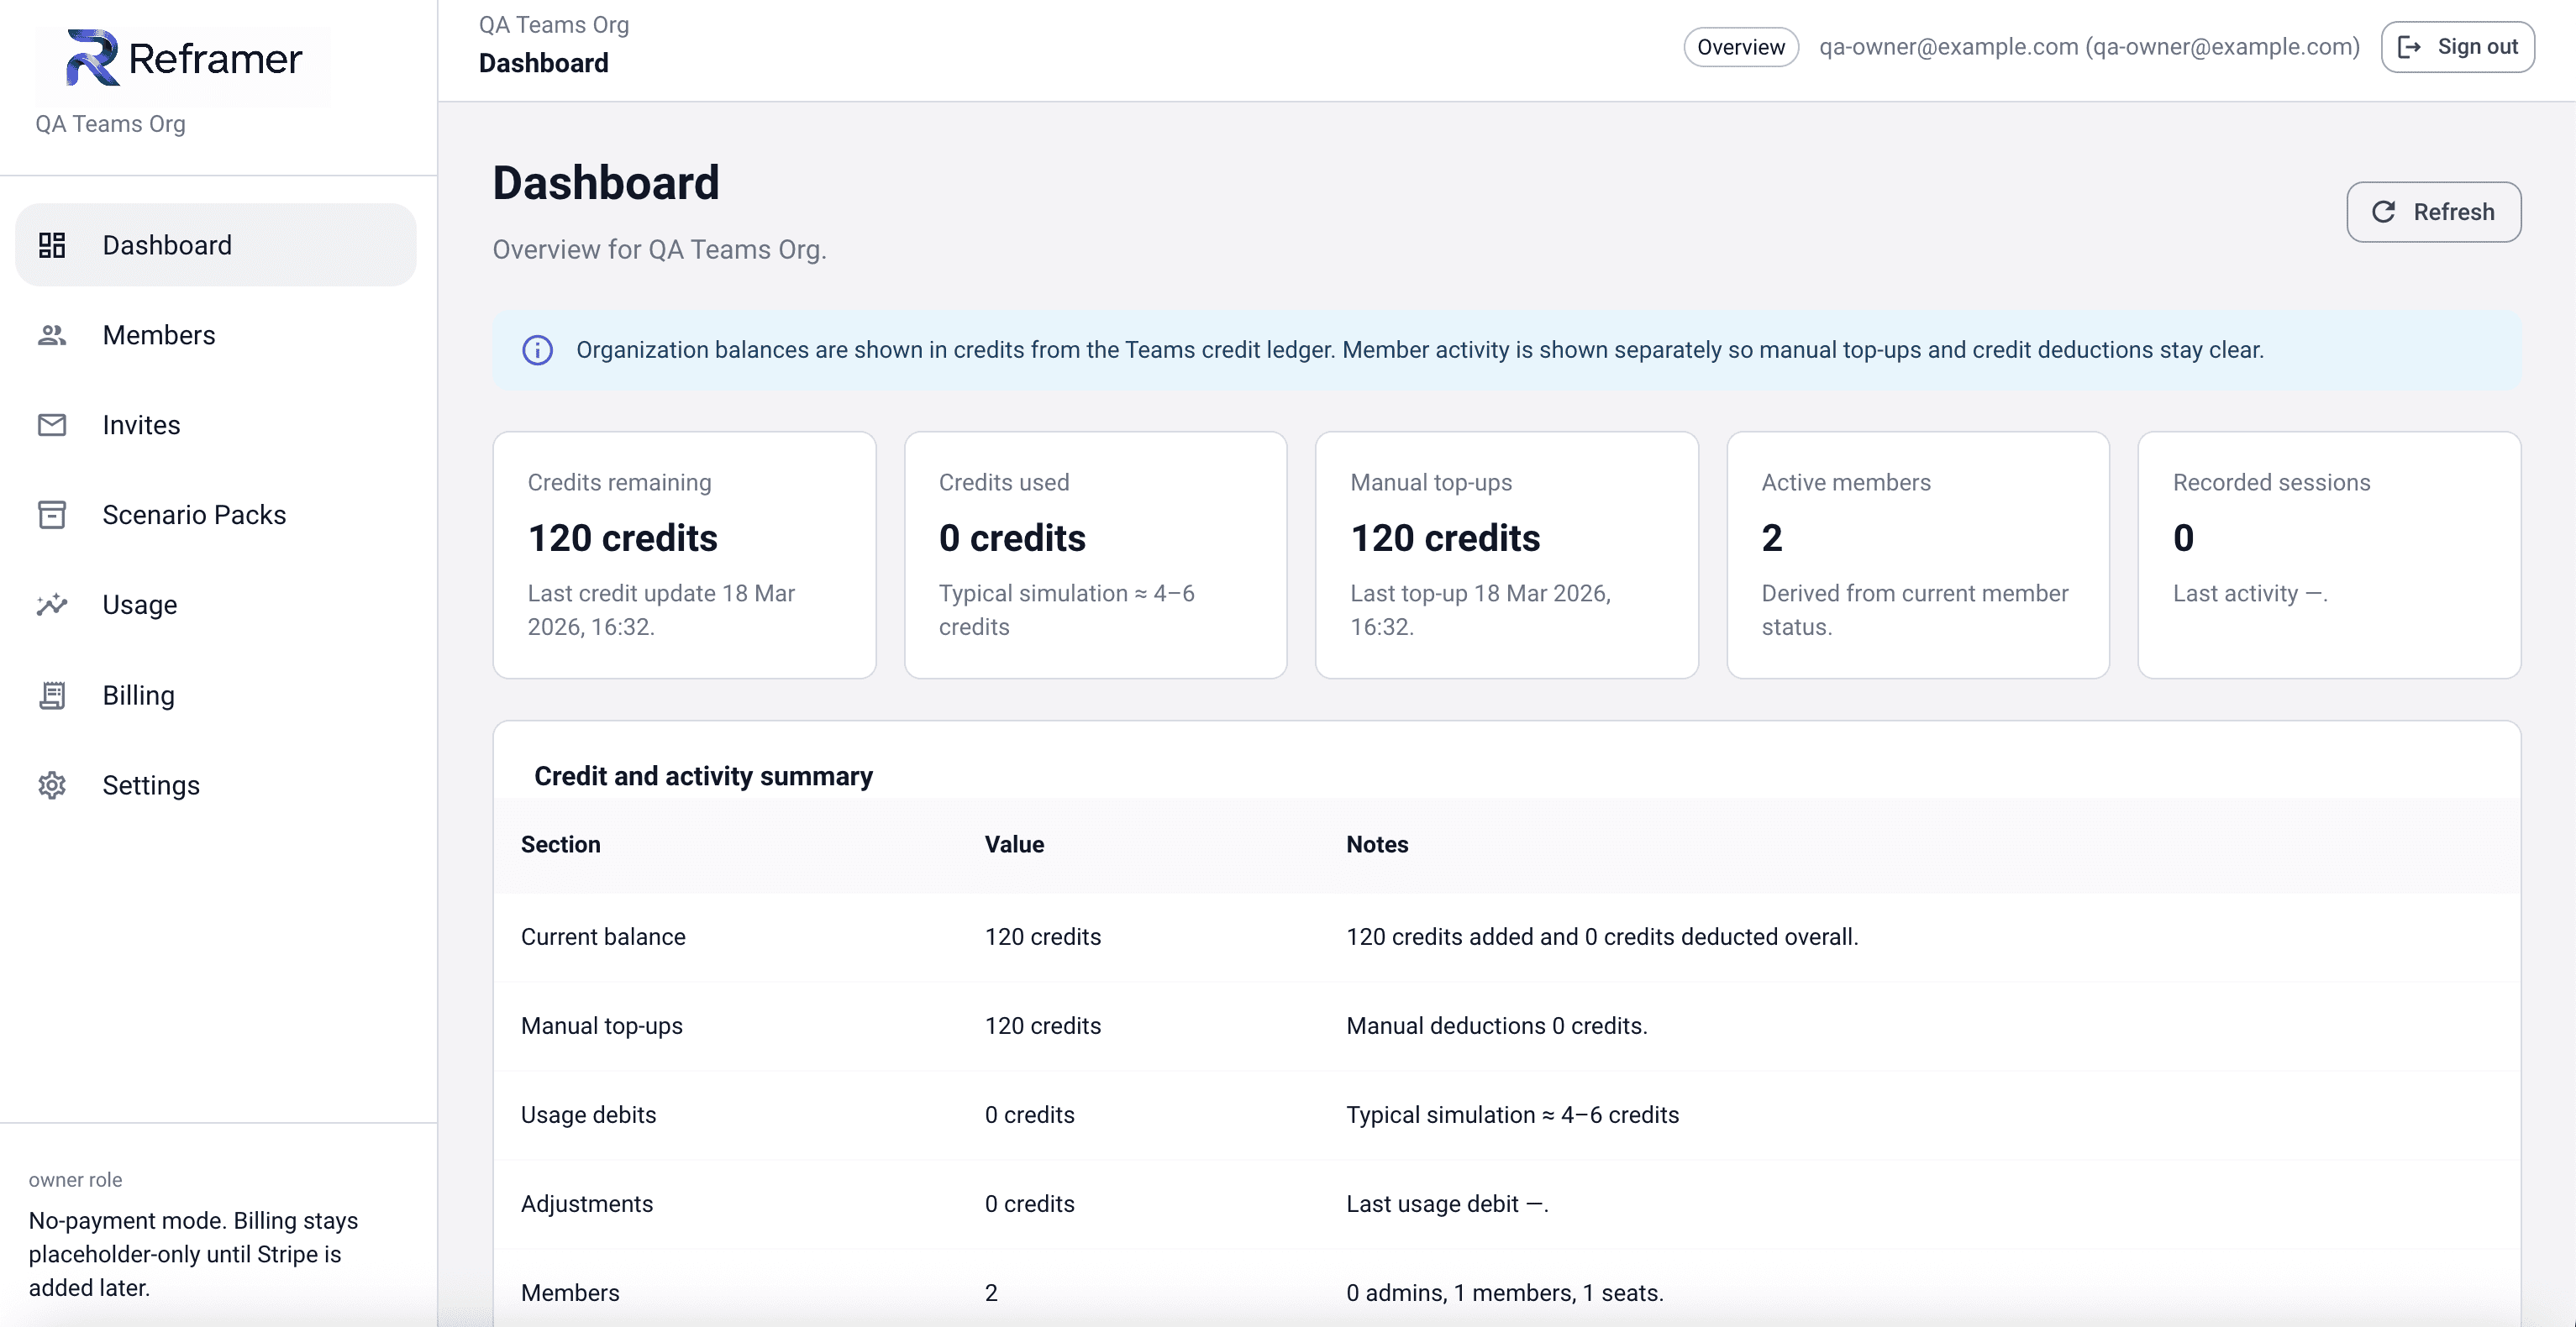Image resolution: width=2576 pixels, height=1327 pixels.
Task: Click the circular arrow refresh icon
Action: [2383, 212]
